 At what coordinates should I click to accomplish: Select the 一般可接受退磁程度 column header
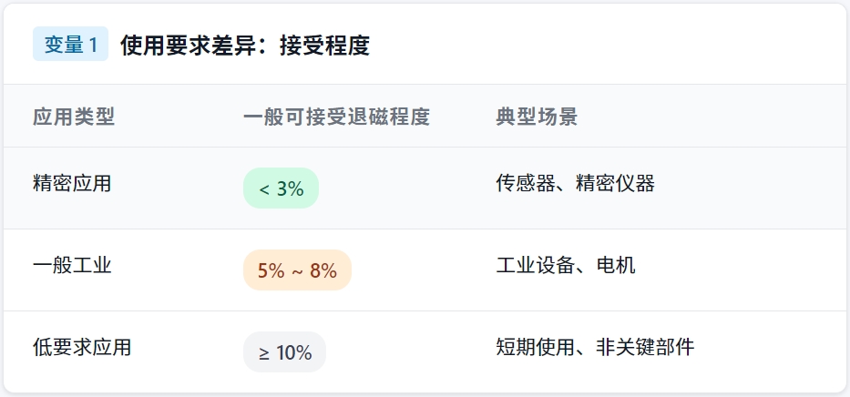click(336, 117)
